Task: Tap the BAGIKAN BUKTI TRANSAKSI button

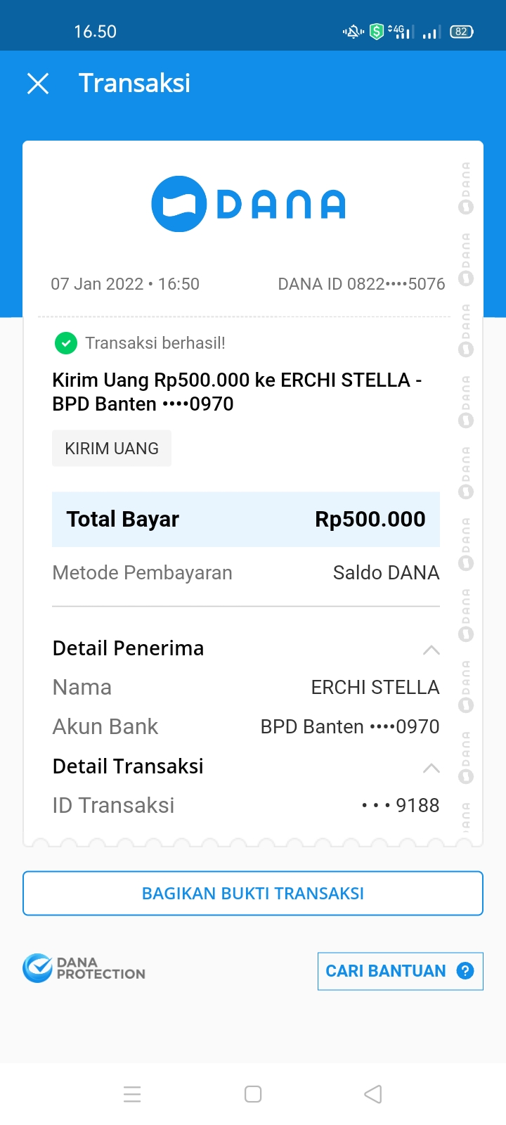Action: 253,894
